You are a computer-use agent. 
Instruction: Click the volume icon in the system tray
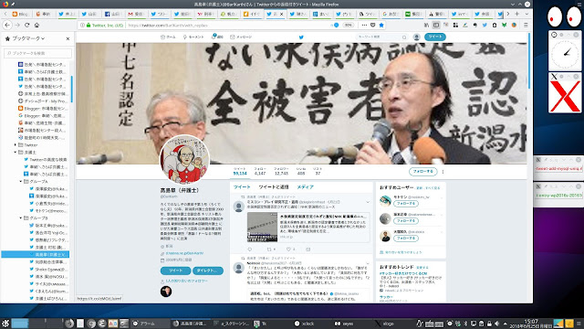tap(496, 324)
